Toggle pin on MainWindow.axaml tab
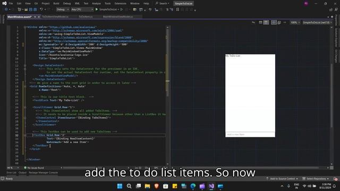 pyautogui.click(x=35, y=16)
